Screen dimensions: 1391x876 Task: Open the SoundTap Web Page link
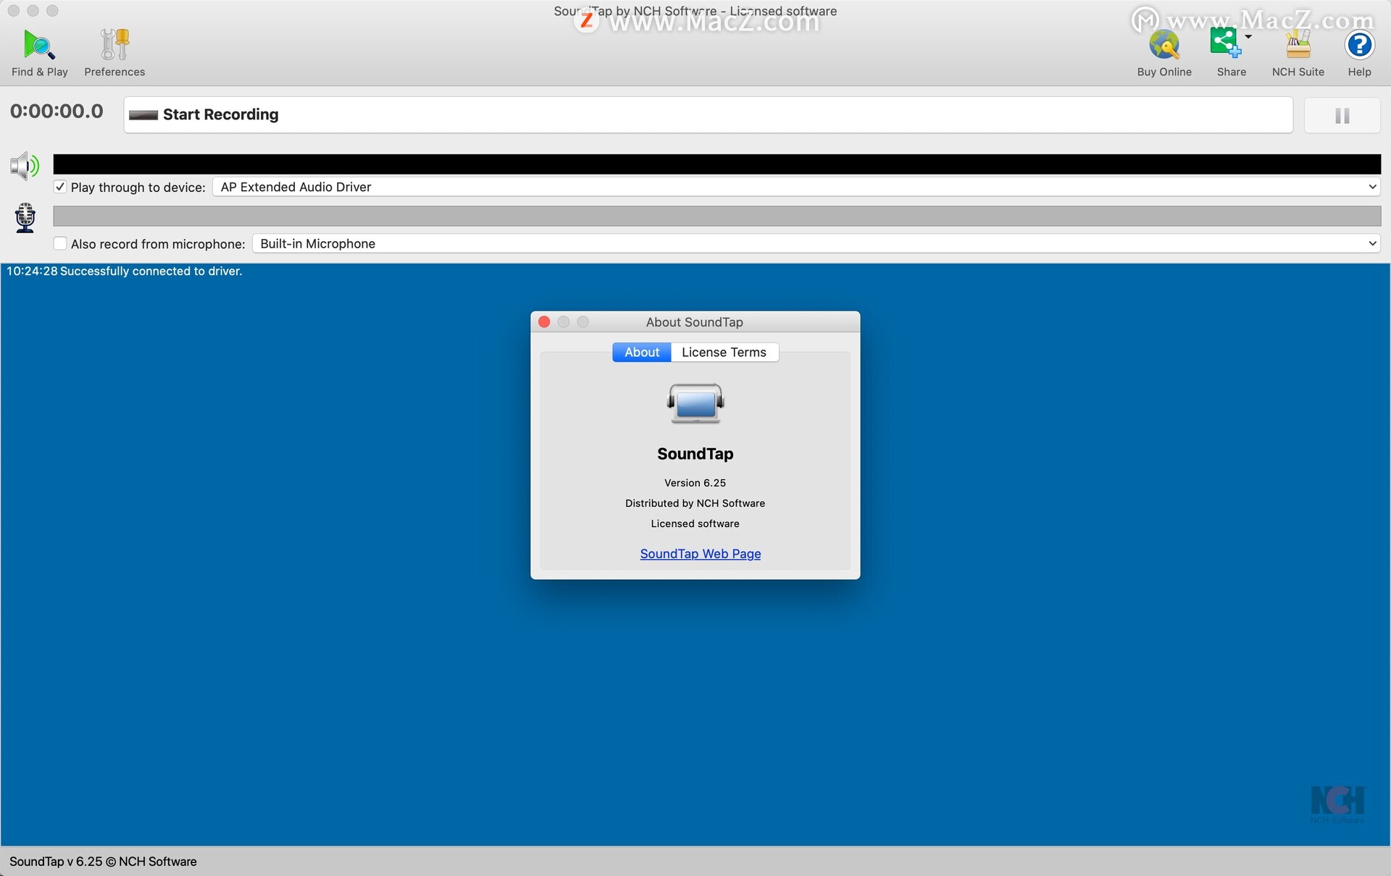[701, 554]
